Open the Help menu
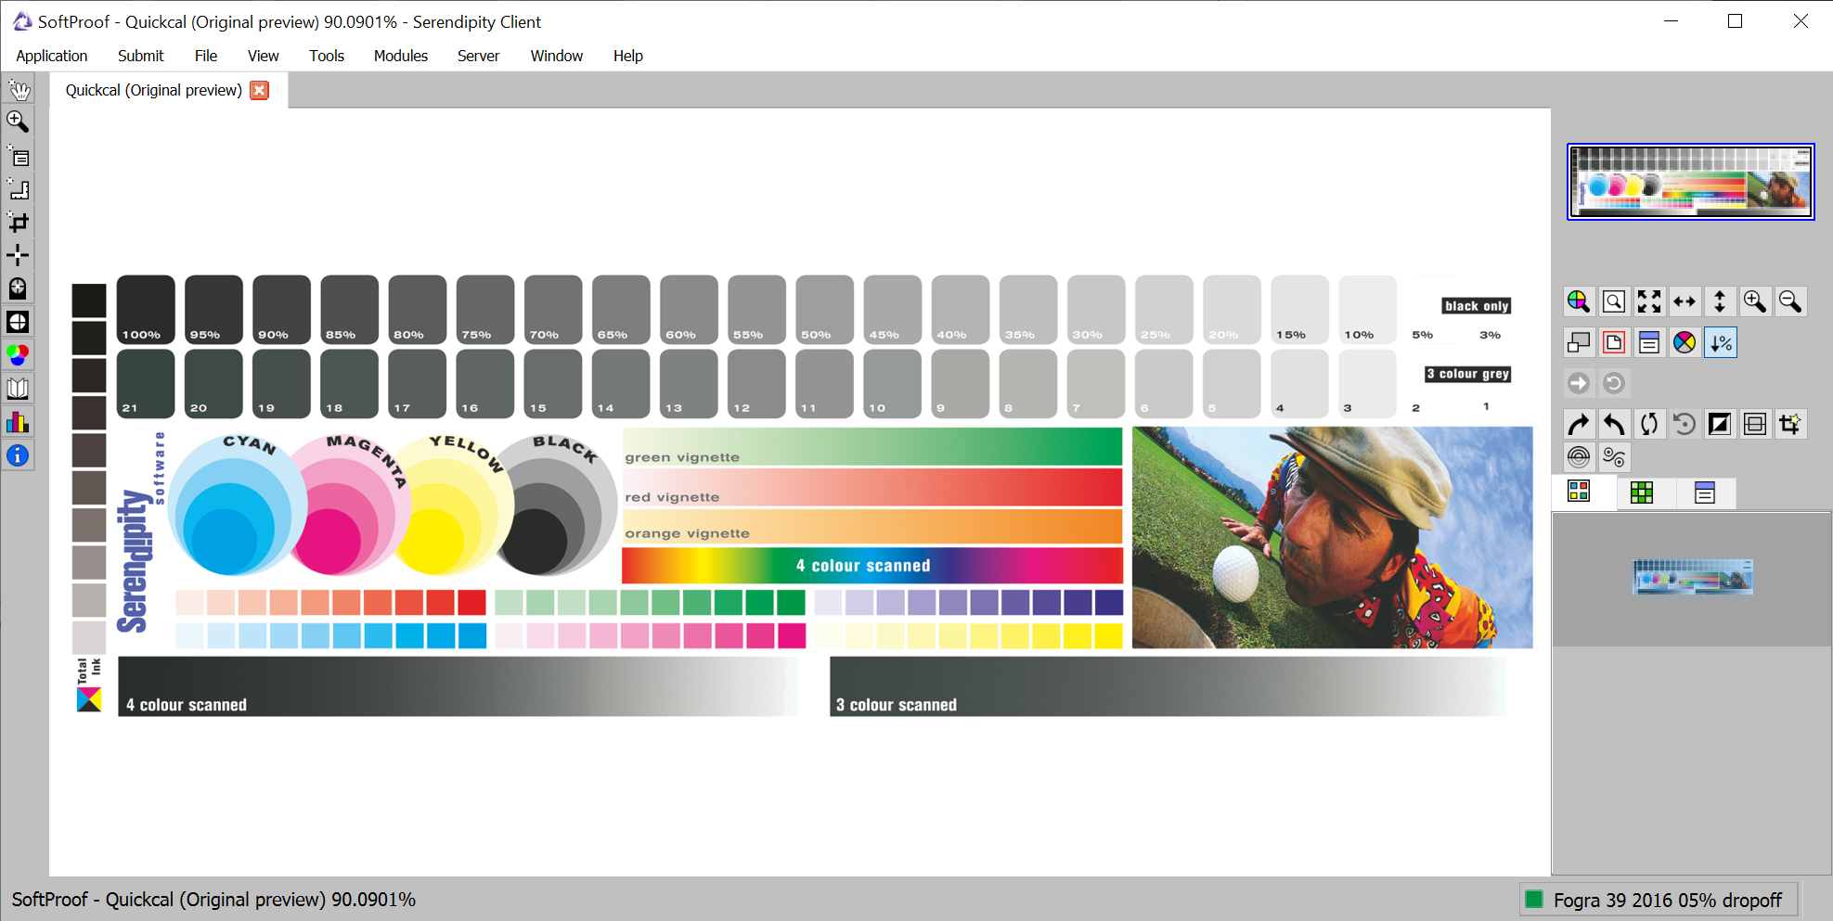 coord(628,56)
